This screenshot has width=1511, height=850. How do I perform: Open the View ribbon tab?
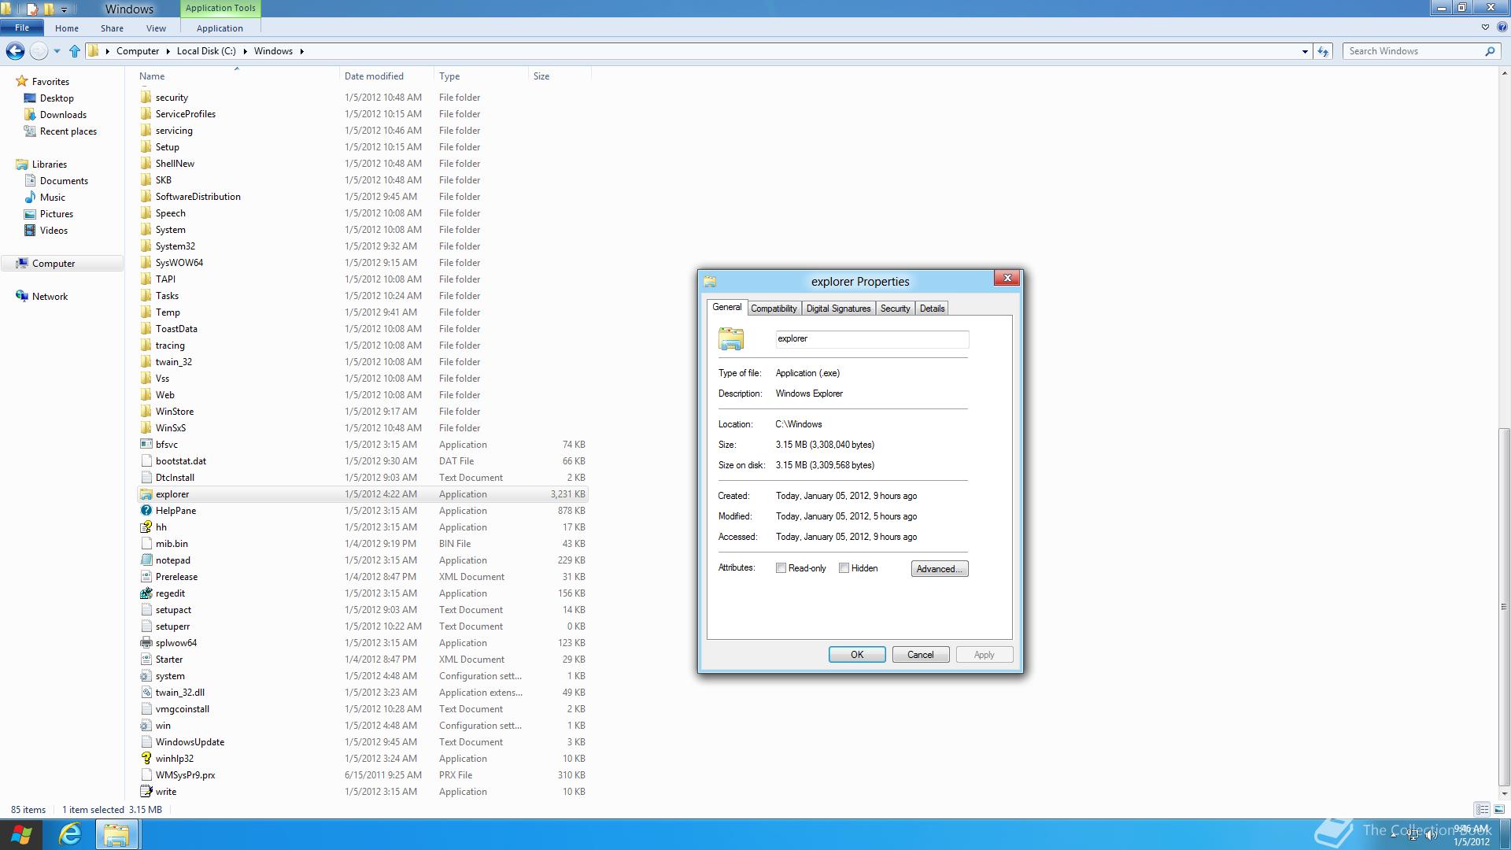pos(156,28)
